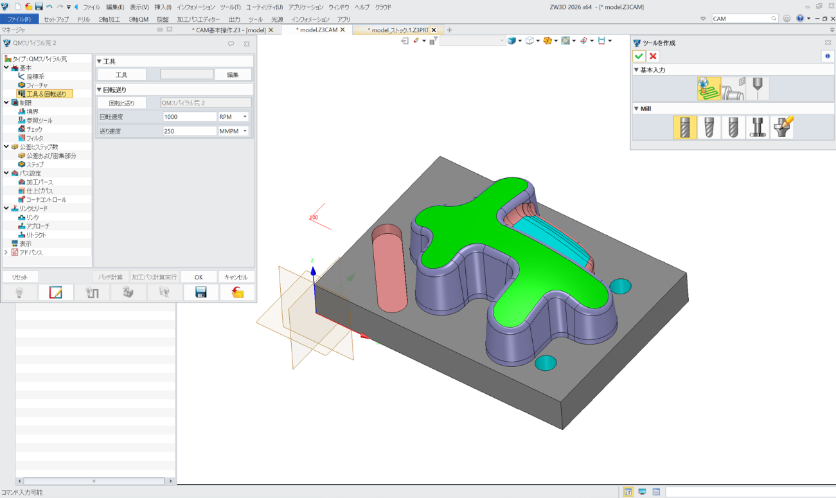Viewport: 836px width, 498px height.
Task: Pick the T-slot cutter Mill icon
Action: pyautogui.click(x=758, y=127)
